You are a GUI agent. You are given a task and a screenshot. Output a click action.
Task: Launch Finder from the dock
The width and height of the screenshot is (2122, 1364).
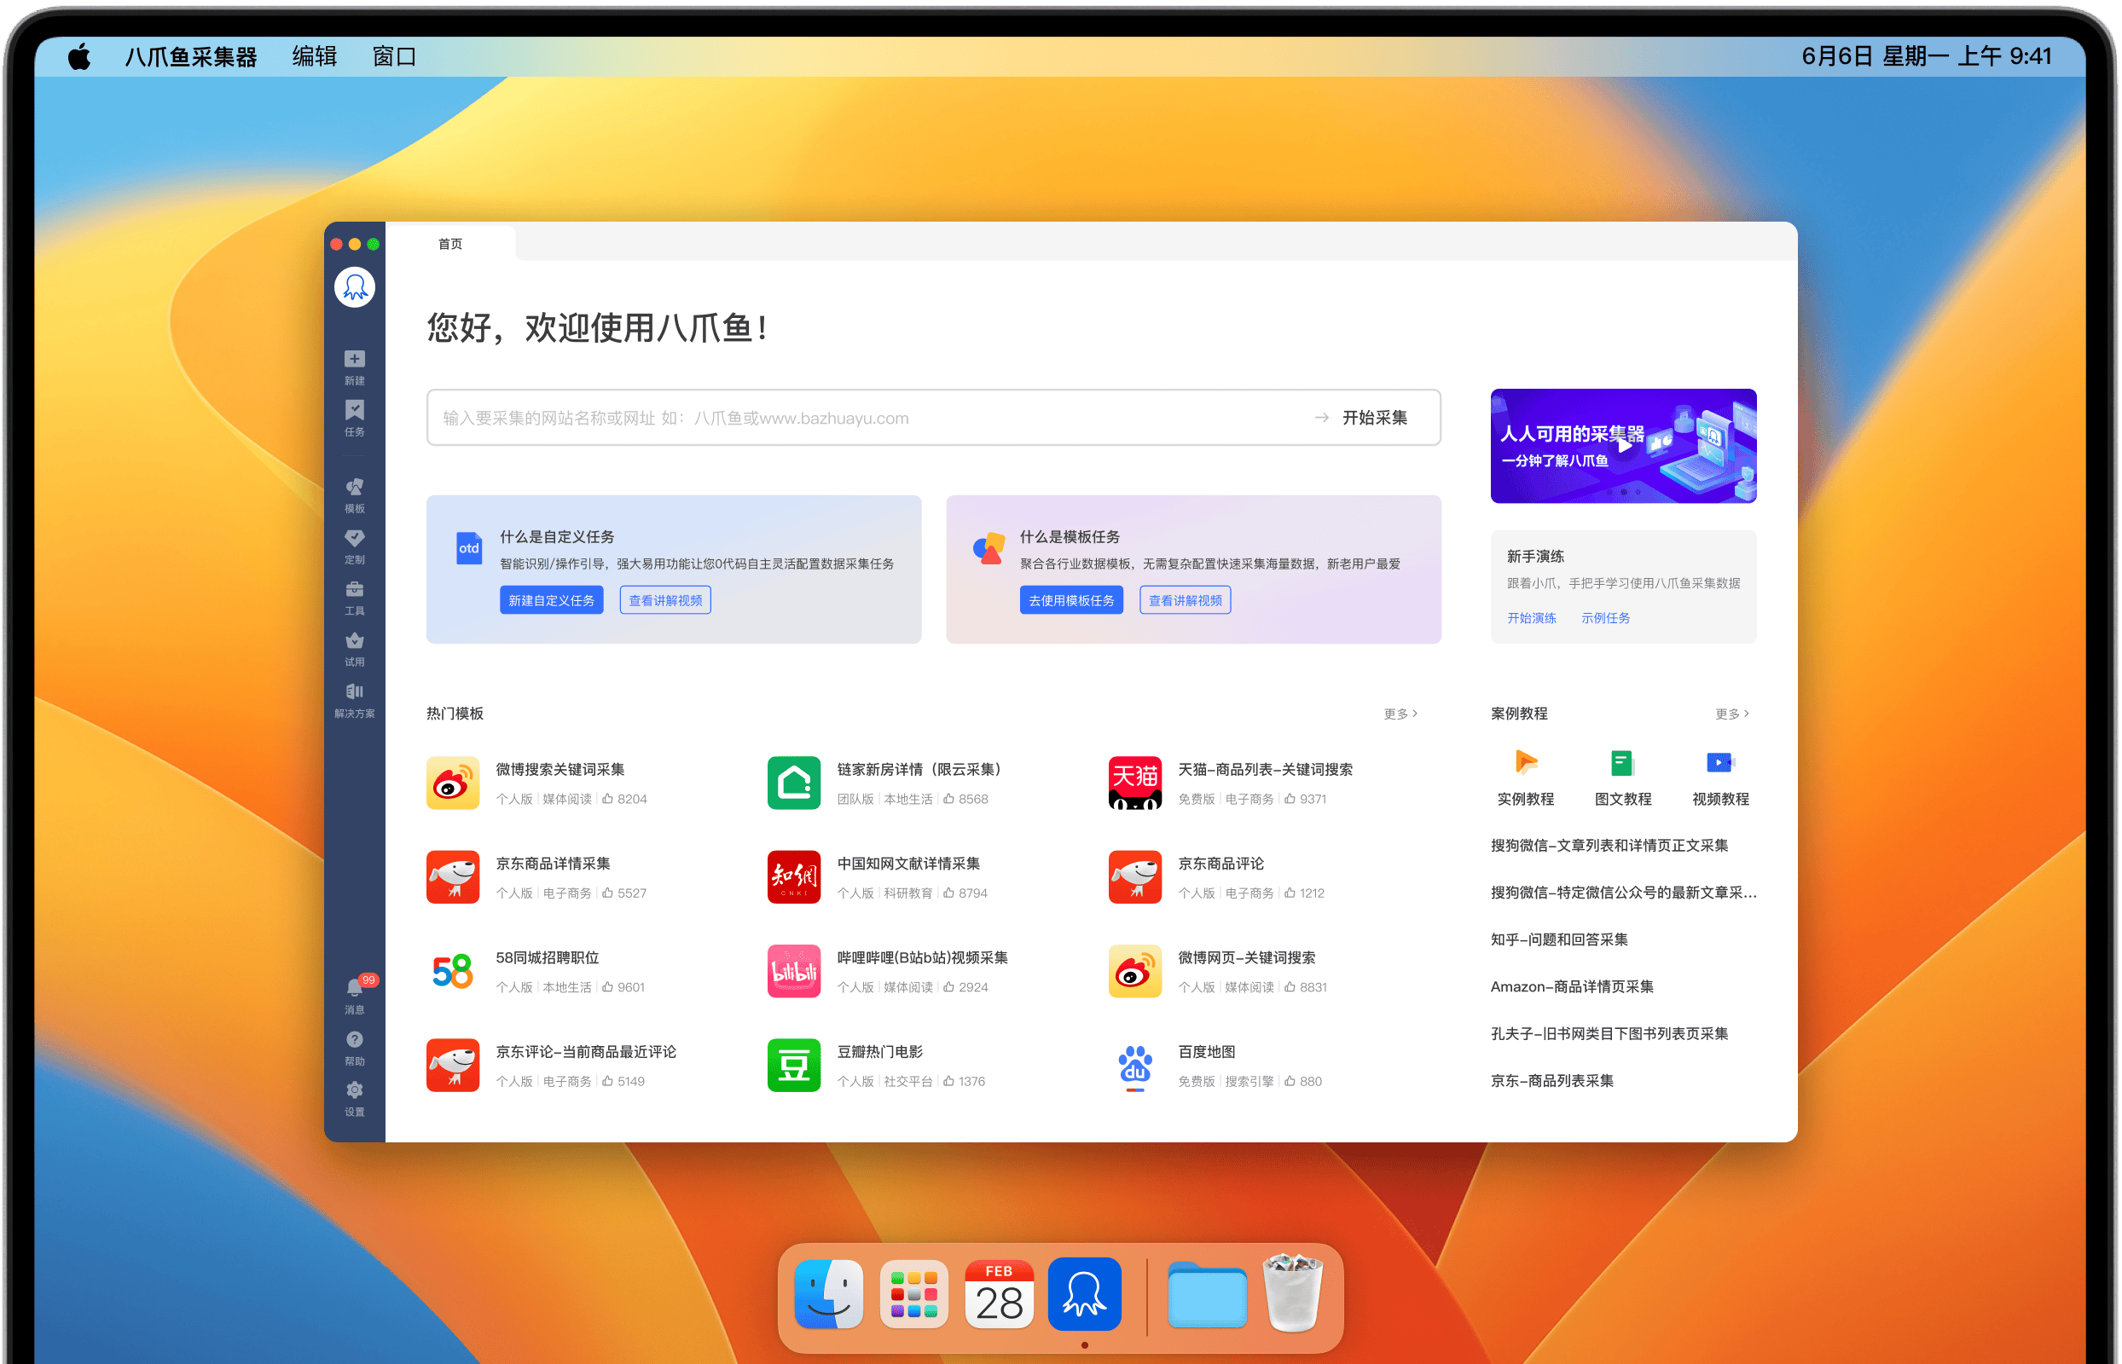[x=828, y=1294]
